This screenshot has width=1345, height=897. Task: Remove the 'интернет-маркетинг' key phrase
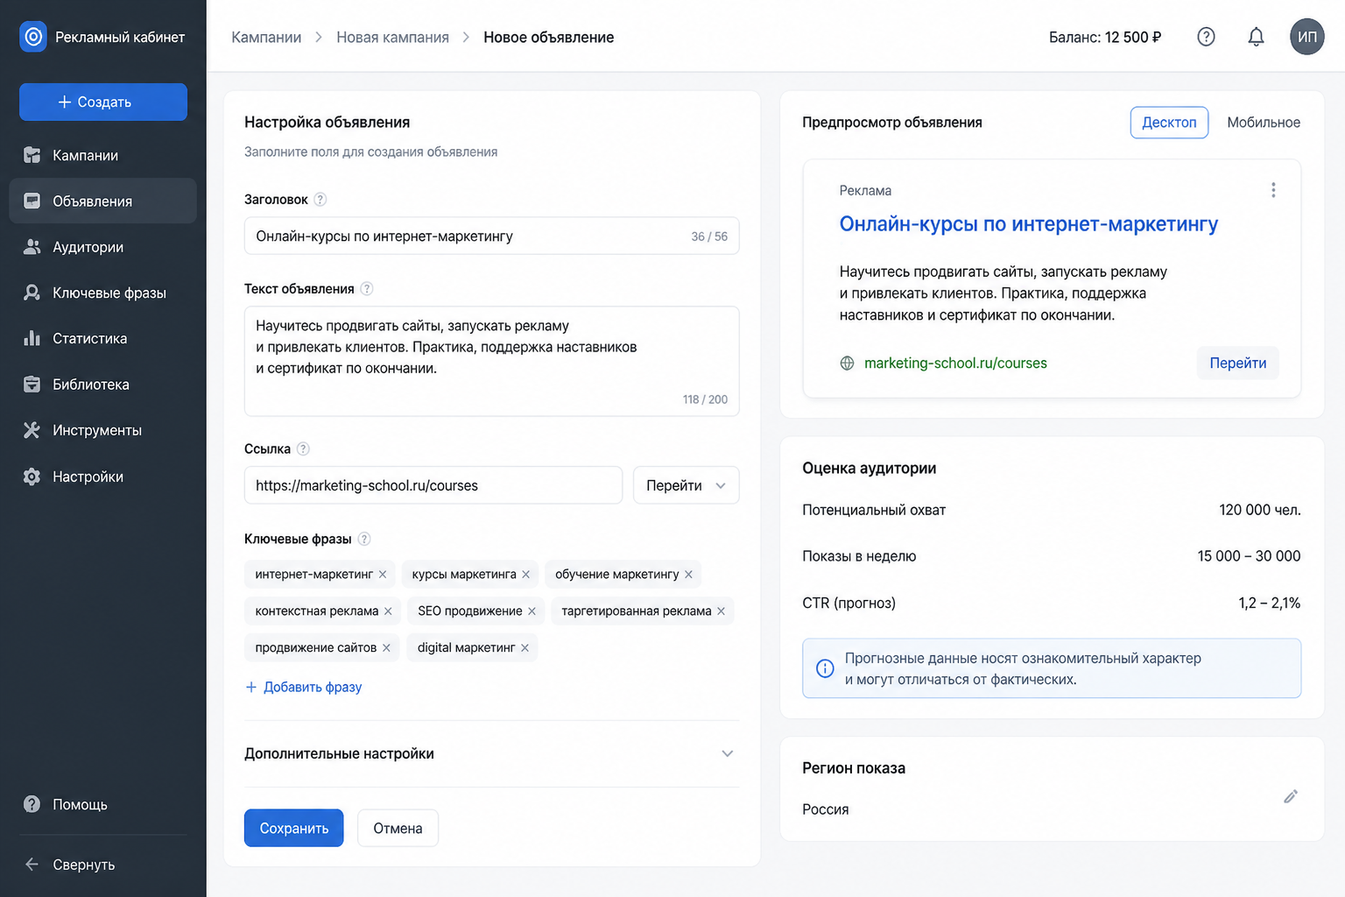point(383,575)
